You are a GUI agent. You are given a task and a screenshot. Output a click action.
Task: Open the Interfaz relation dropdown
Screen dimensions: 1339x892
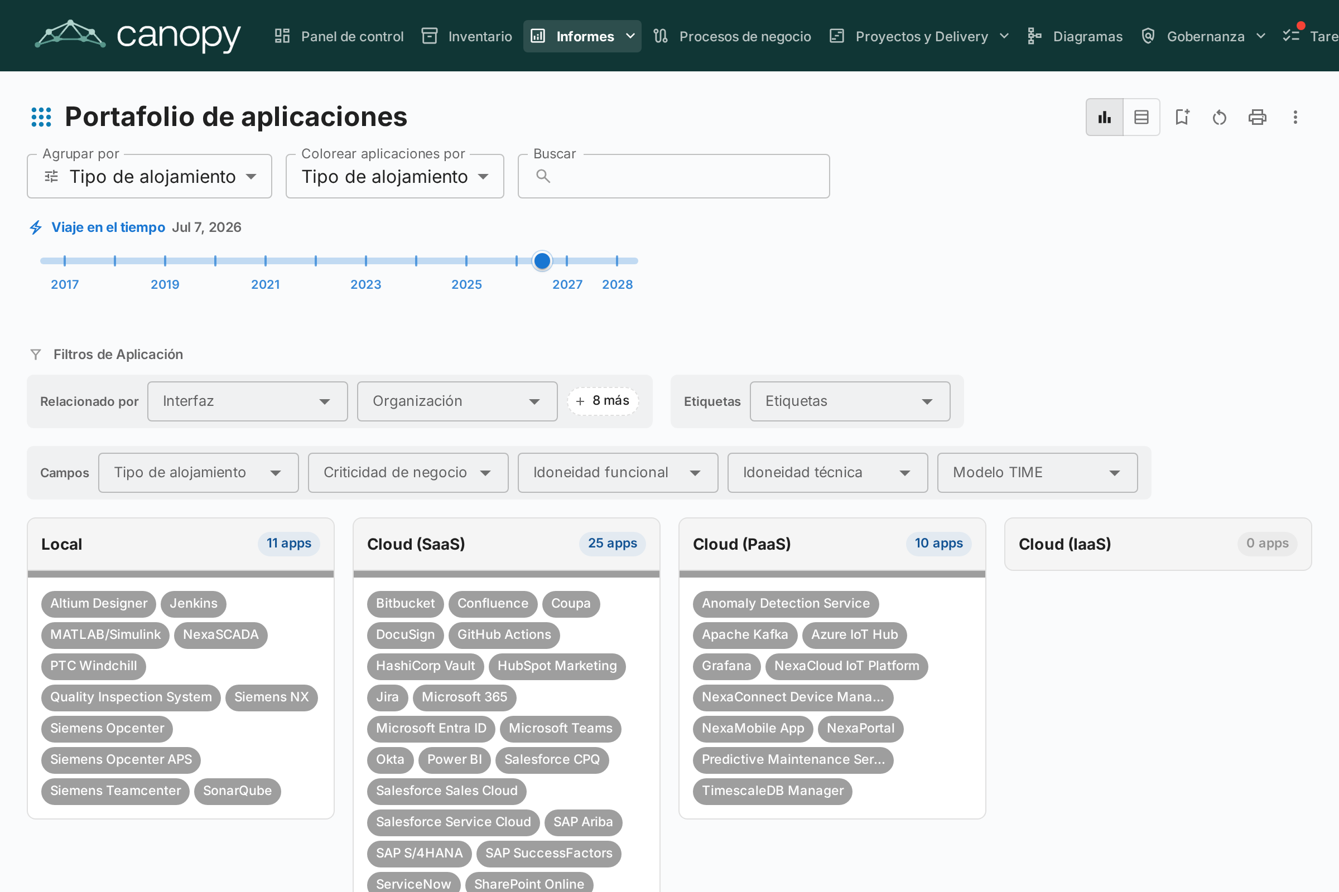coord(248,401)
